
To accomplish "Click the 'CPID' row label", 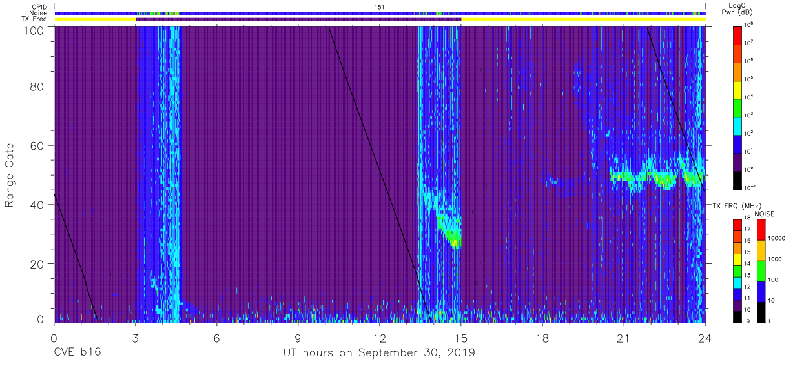I will 39,6.
